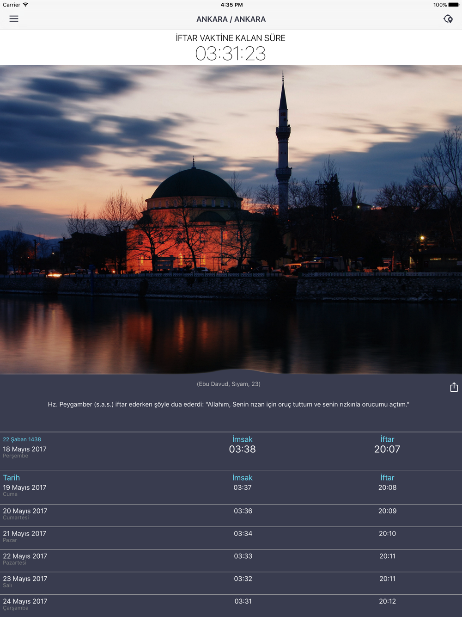Tap the iftar countdown timer 03:31:23
This screenshot has width=462, height=617.
pyautogui.click(x=231, y=54)
